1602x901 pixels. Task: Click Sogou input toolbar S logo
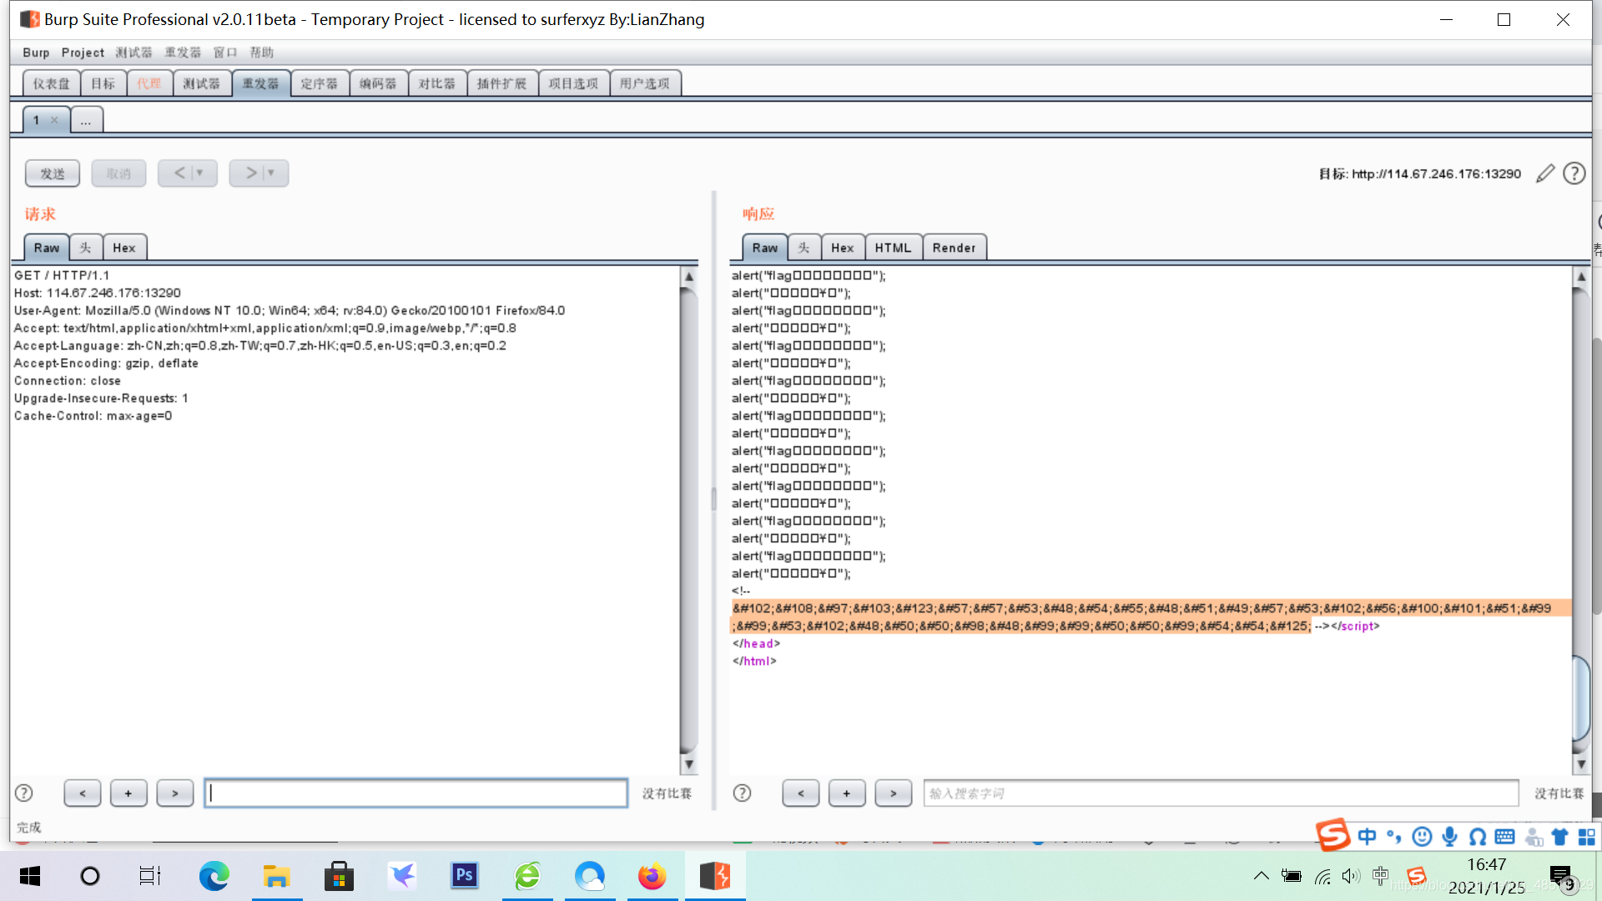(1333, 834)
